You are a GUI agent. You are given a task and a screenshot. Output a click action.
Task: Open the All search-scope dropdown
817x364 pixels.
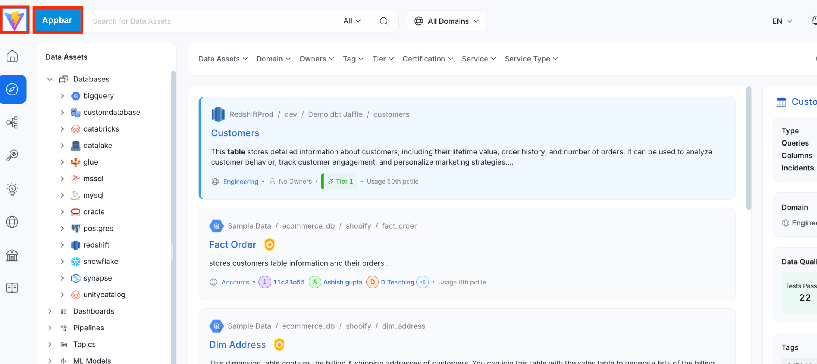click(352, 21)
